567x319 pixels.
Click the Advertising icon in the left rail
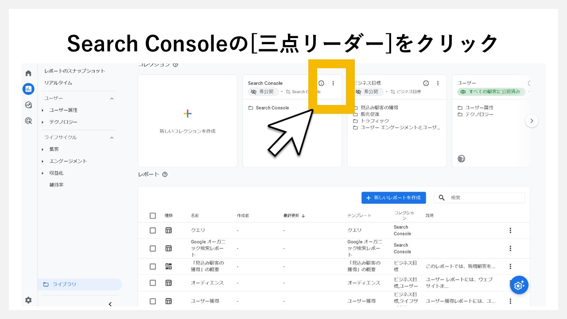pos(28,121)
